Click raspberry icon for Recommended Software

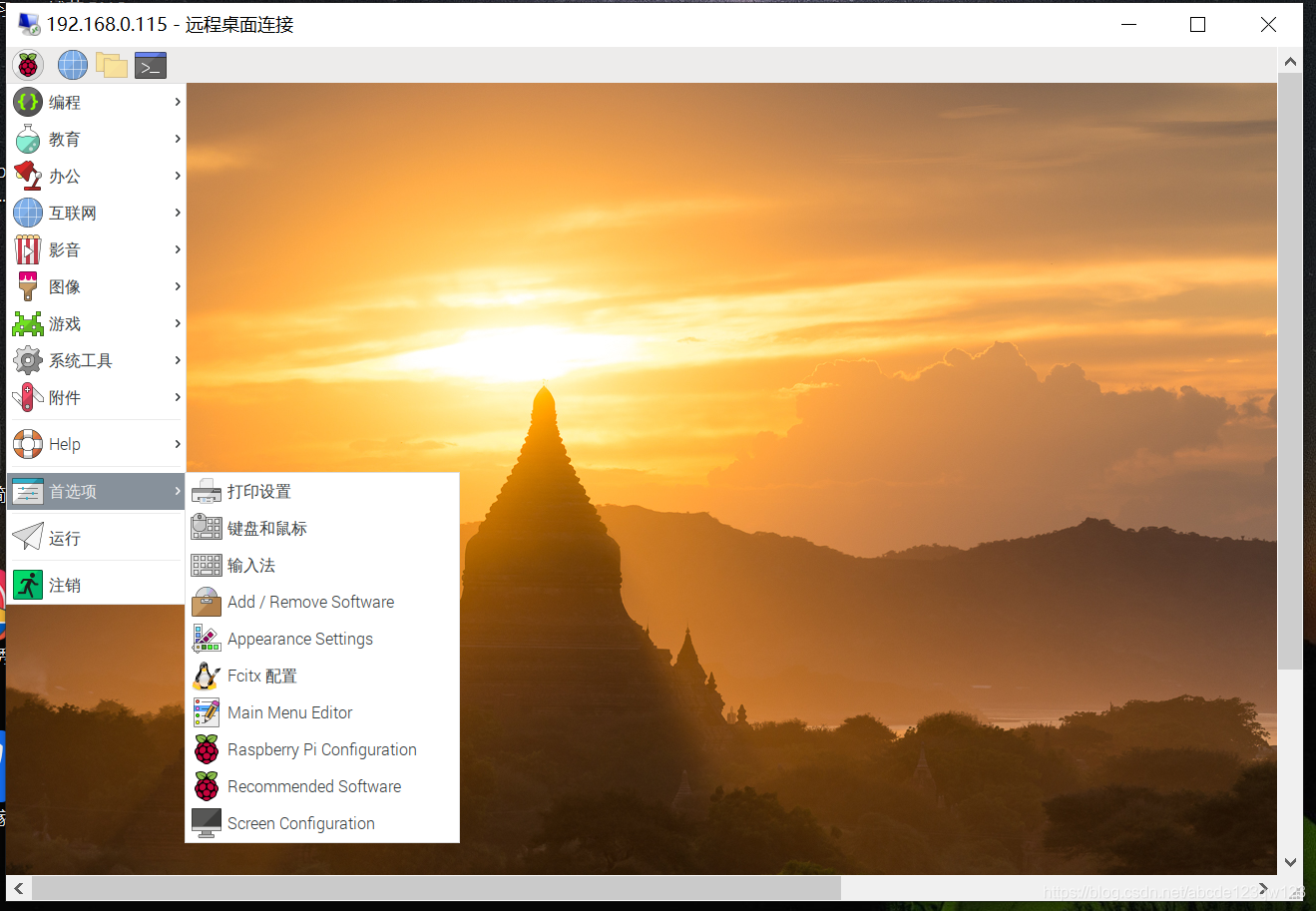207,786
